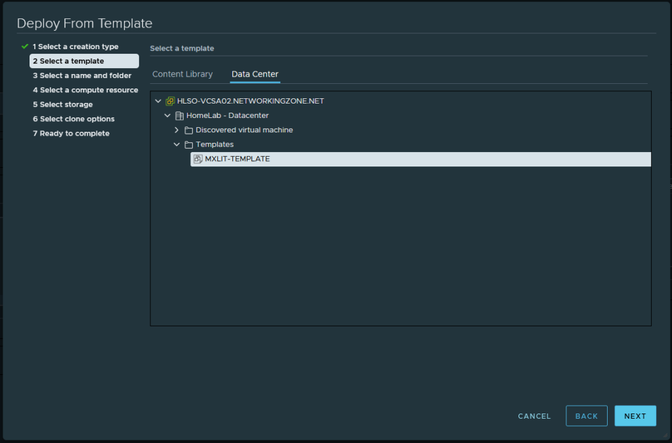Click the vCenter server icon for HLSO-VCSA02
The width and height of the screenshot is (672, 443).
click(x=170, y=102)
